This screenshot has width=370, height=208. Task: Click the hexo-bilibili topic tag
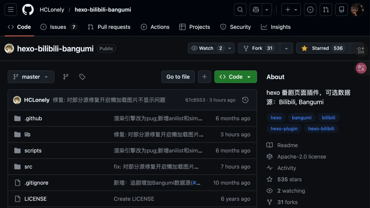coord(321,129)
